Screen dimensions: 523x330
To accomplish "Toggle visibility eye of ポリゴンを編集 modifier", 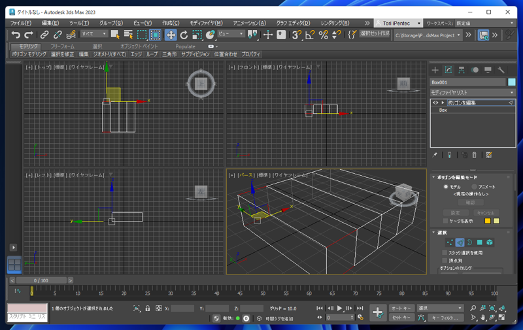I will 435,103.
